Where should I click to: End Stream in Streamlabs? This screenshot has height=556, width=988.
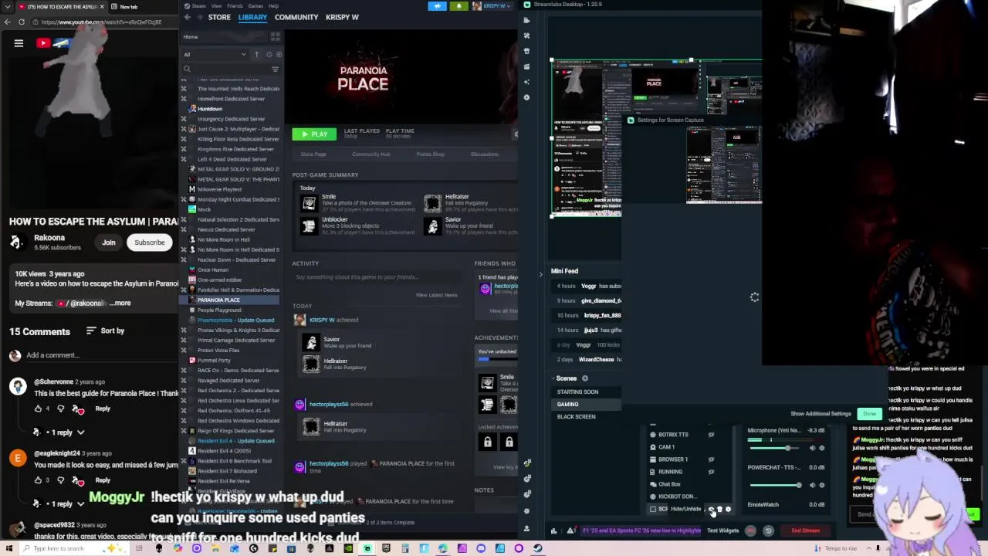point(805,531)
